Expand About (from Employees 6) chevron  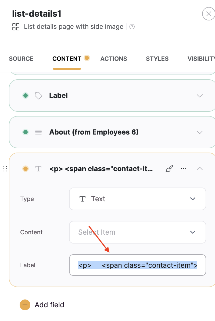[200, 132]
